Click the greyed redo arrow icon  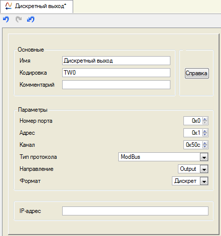[19, 20]
